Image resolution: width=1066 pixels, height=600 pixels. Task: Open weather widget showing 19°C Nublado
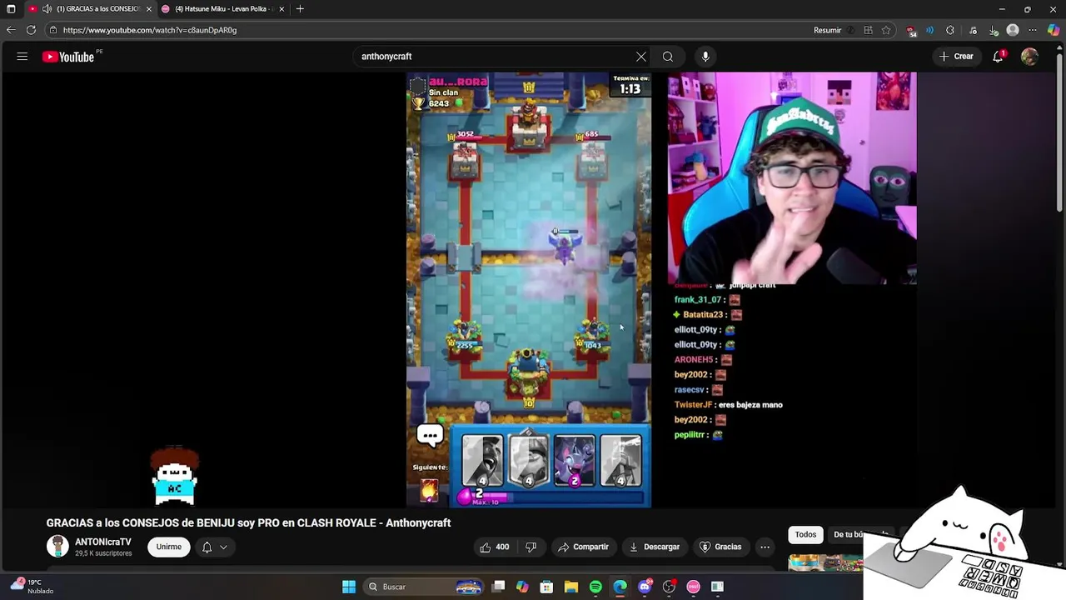click(x=31, y=586)
